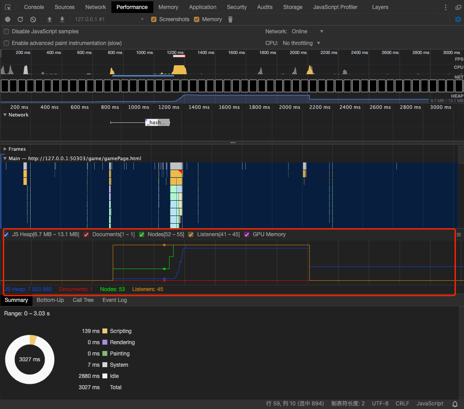The width and height of the screenshot is (464, 409).
Task: Open capture settings gear icon
Action: [x=458, y=19]
